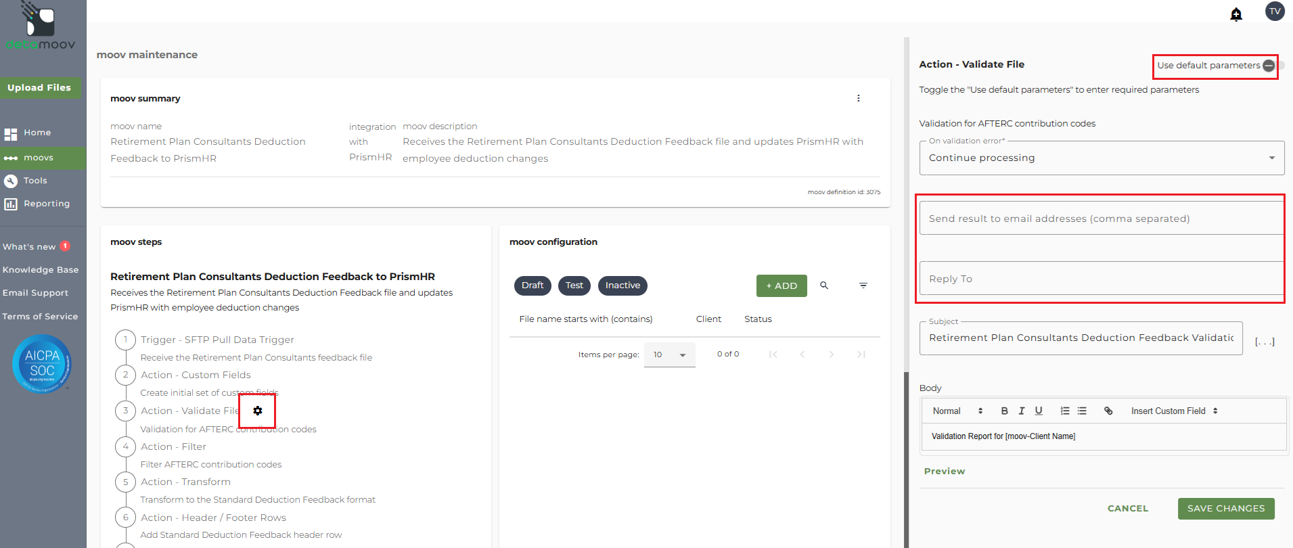The image size is (1293, 548).
Task: Click the Subject input field
Action: point(1081,338)
